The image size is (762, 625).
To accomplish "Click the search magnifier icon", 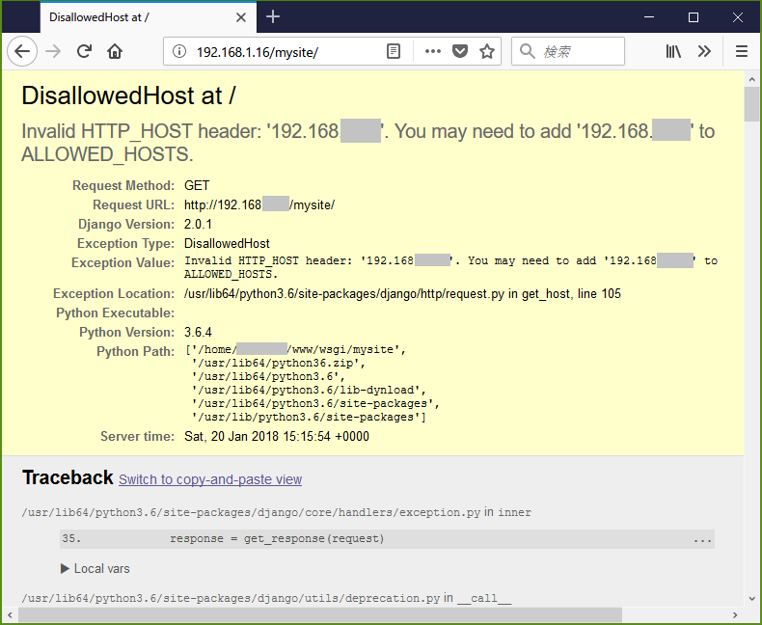I will pos(528,51).
